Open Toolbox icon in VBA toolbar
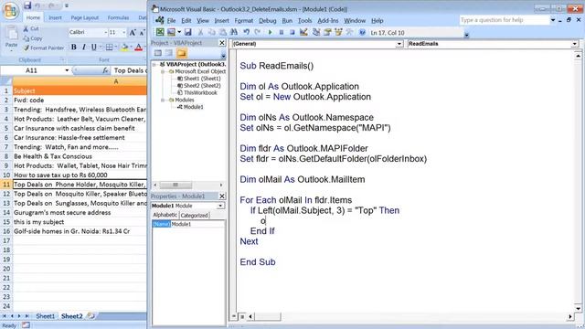 pyautogui.click(x=349, y=33)
